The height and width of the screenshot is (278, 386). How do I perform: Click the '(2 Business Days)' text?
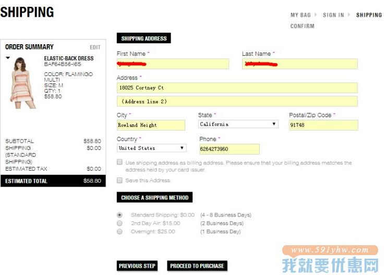pos(222,223)
